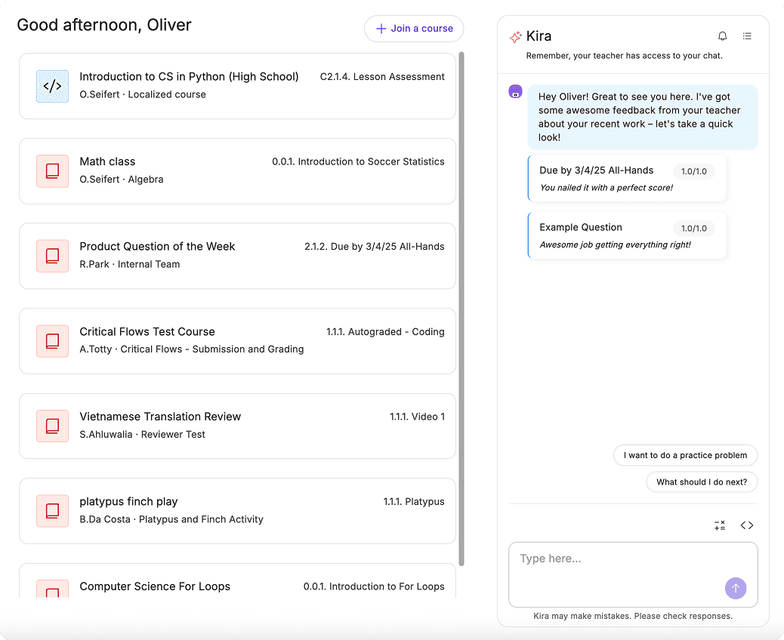784x640 pixels.
Task: Click the Kira greeting message bubble
Action: (643, 117)
